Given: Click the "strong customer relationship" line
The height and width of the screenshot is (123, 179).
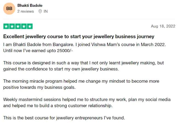Looking at the screenshot, I should pyautogui.click(x=58, y=106).
